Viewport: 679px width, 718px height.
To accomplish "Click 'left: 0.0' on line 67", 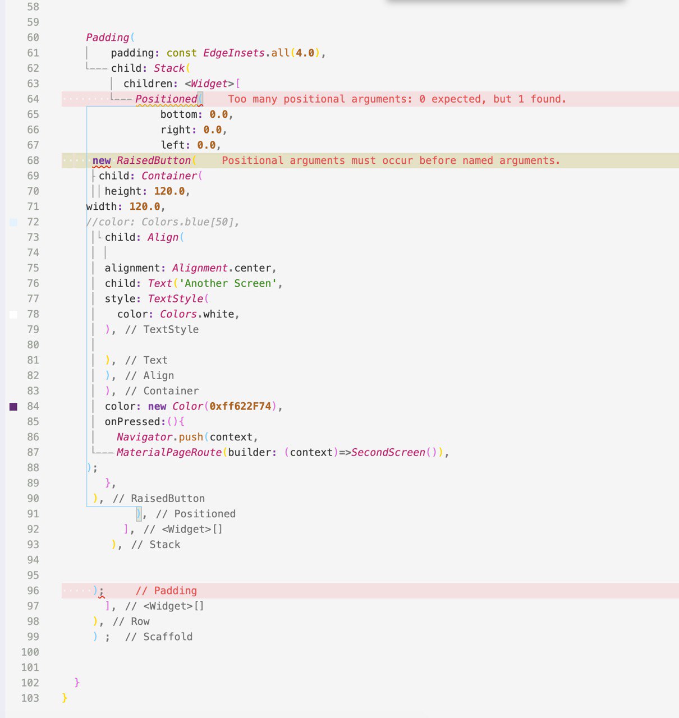I will tap(188, 145).
